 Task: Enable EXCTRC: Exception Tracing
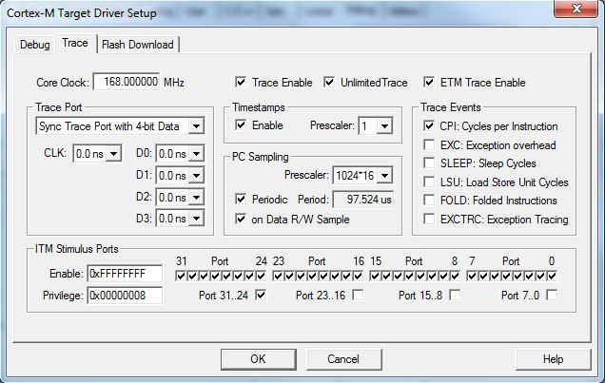429,219
